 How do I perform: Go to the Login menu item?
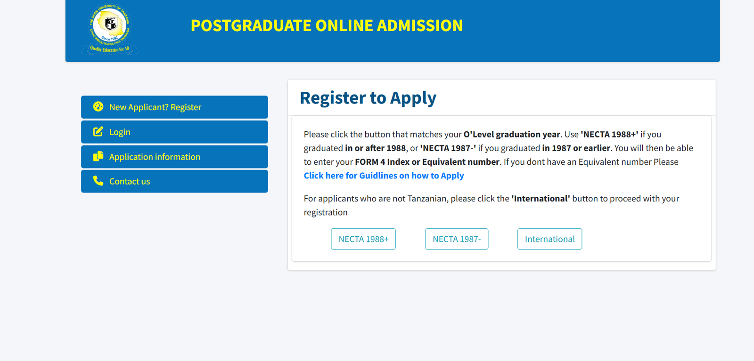click(120, 132)
